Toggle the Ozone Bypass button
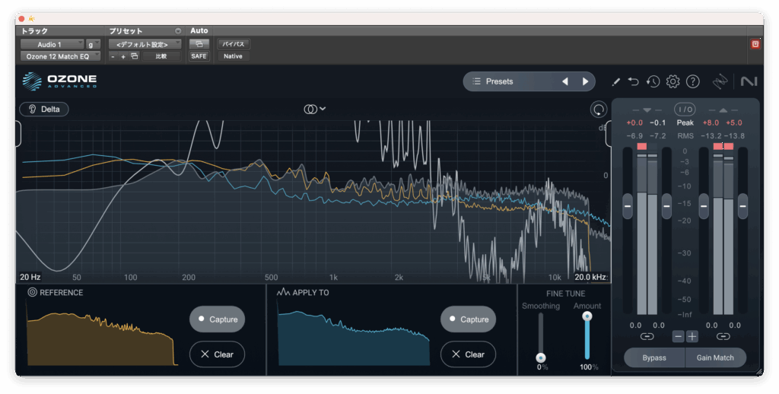 [653, 357]
